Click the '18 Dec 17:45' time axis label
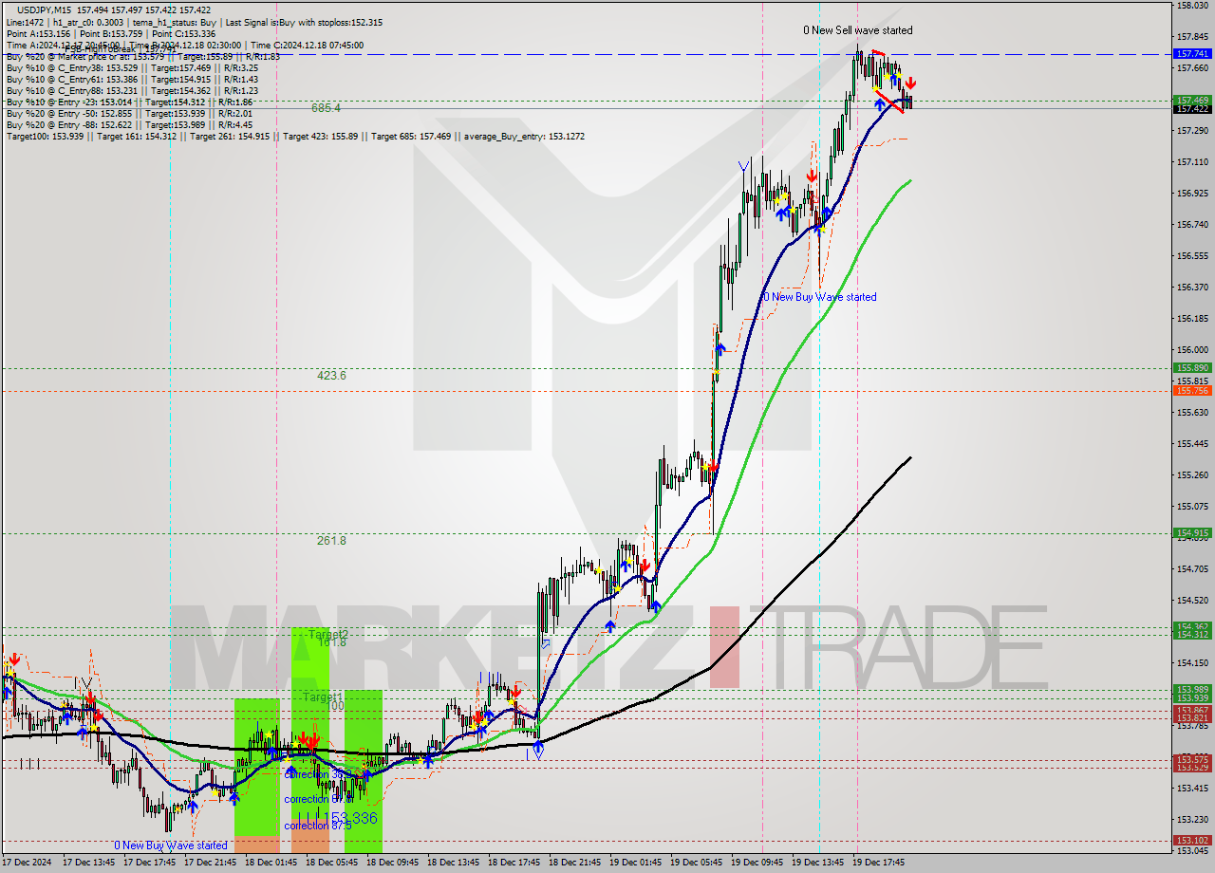 point(514,863)
